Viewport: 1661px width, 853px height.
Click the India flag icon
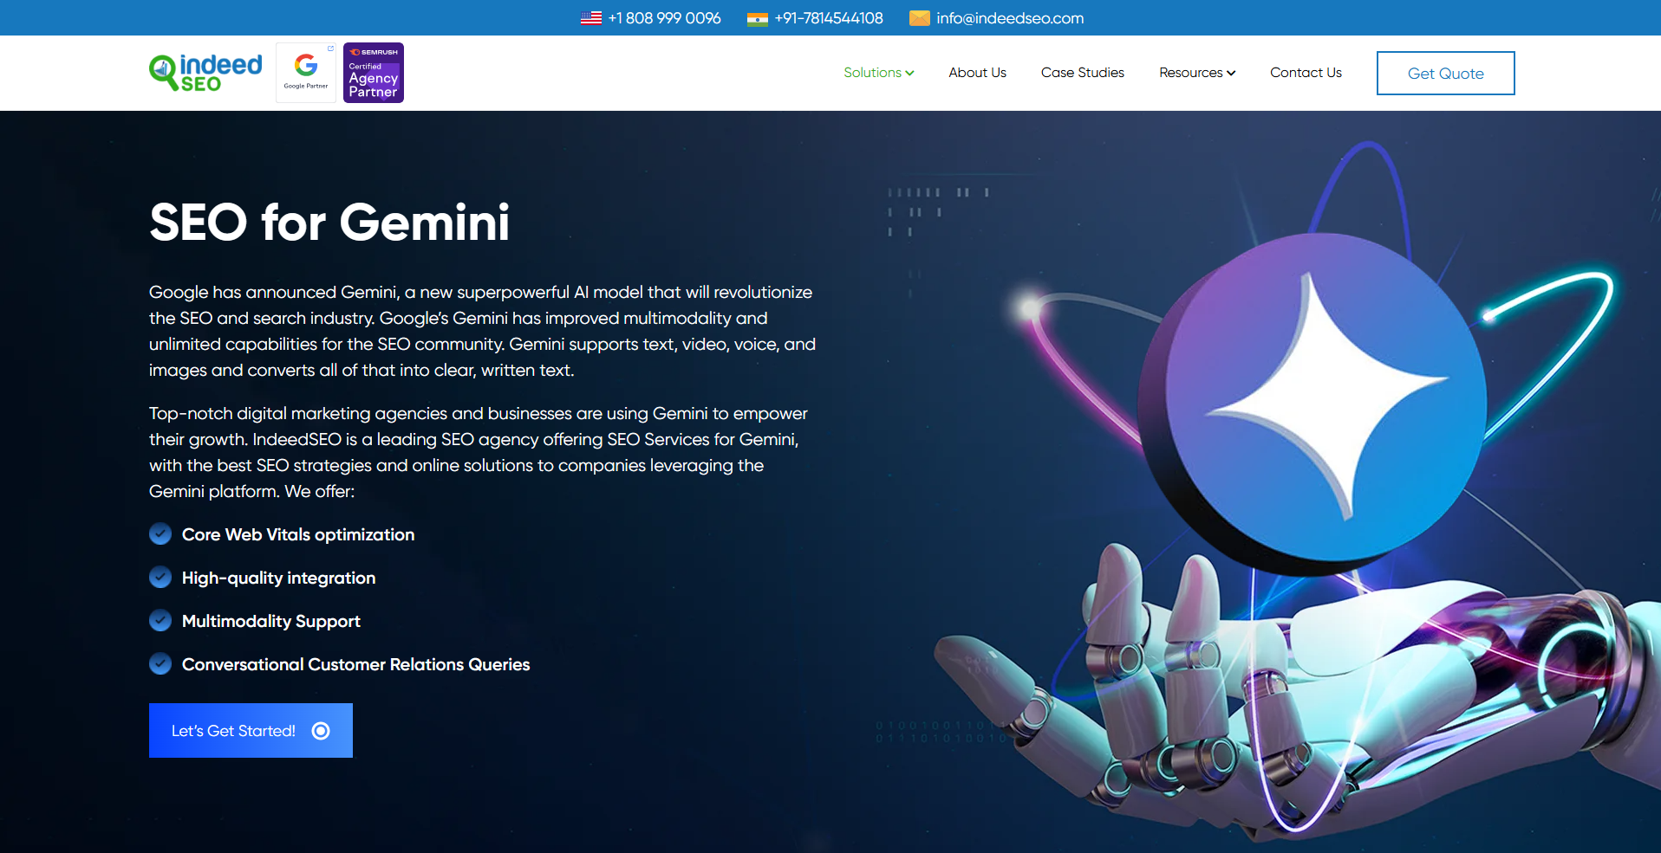pyautogui.click(x=758, y=18)
